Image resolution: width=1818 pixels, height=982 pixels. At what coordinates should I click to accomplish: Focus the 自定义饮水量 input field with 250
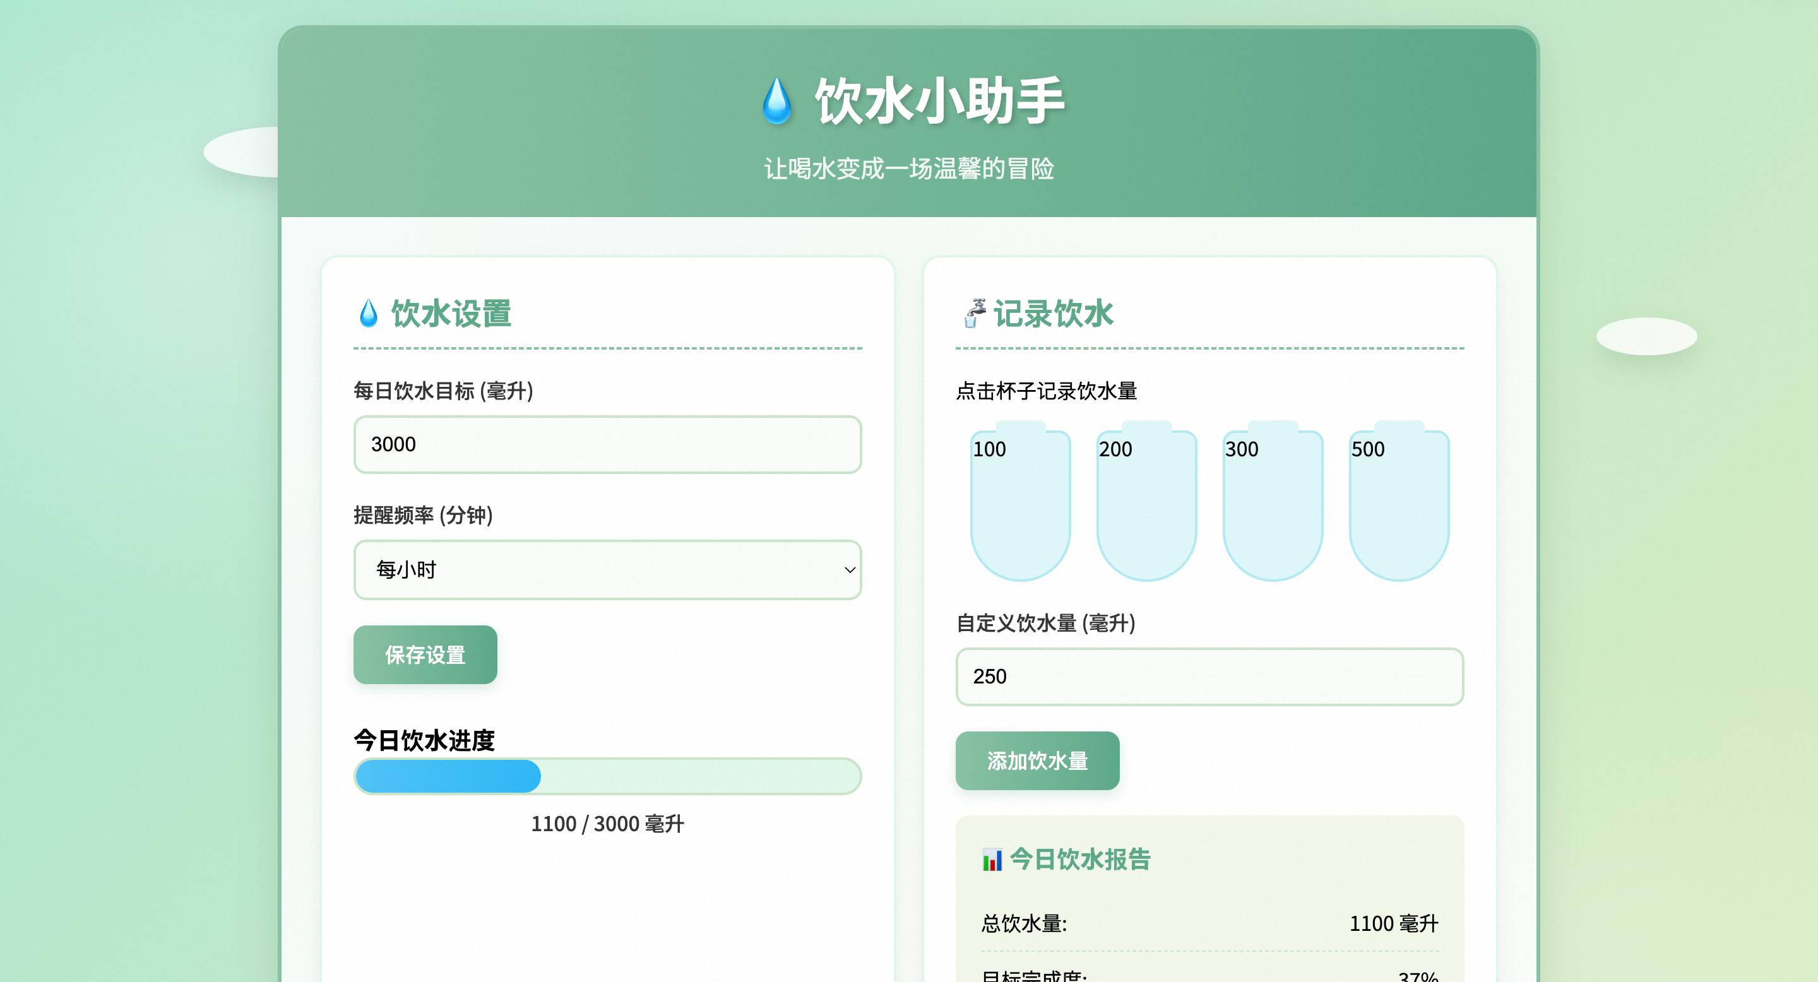(x=1209, y=677)
